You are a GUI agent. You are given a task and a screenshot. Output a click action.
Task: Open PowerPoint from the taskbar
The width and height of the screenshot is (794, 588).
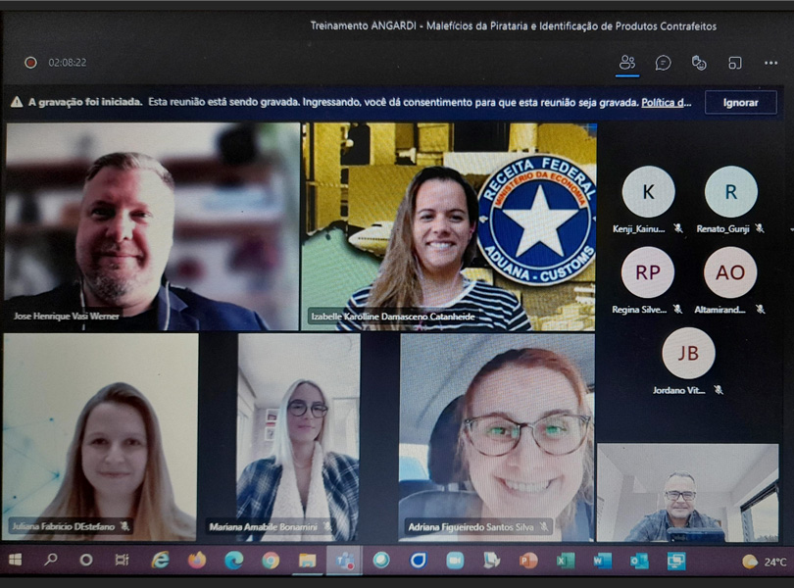(528, 561)
